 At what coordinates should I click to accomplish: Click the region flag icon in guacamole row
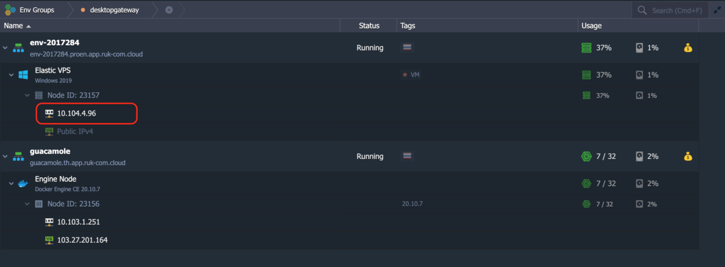tap(408, 156)
